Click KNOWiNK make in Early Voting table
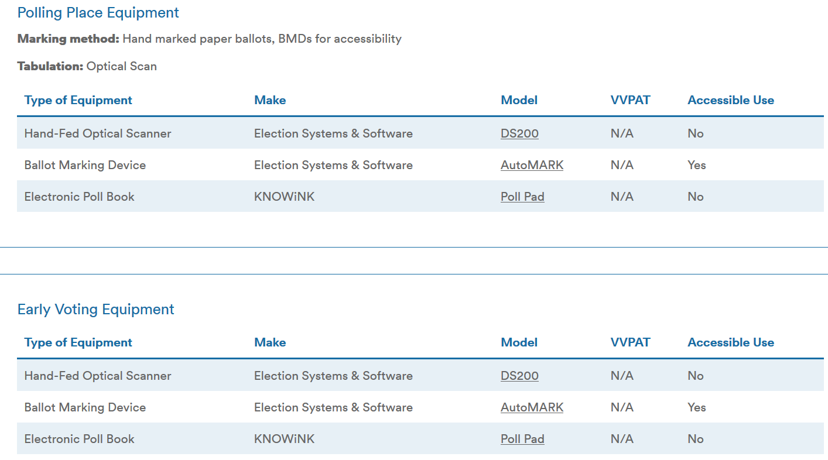This screenshot has width=828, height=460. coord(284,439)
